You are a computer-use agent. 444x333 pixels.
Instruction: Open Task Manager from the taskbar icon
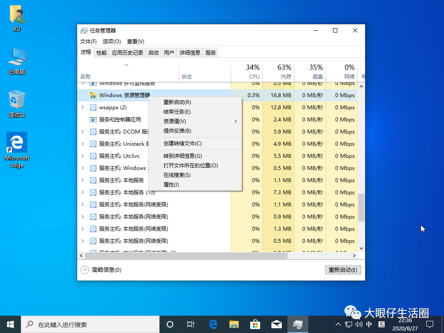coord(297,324)
